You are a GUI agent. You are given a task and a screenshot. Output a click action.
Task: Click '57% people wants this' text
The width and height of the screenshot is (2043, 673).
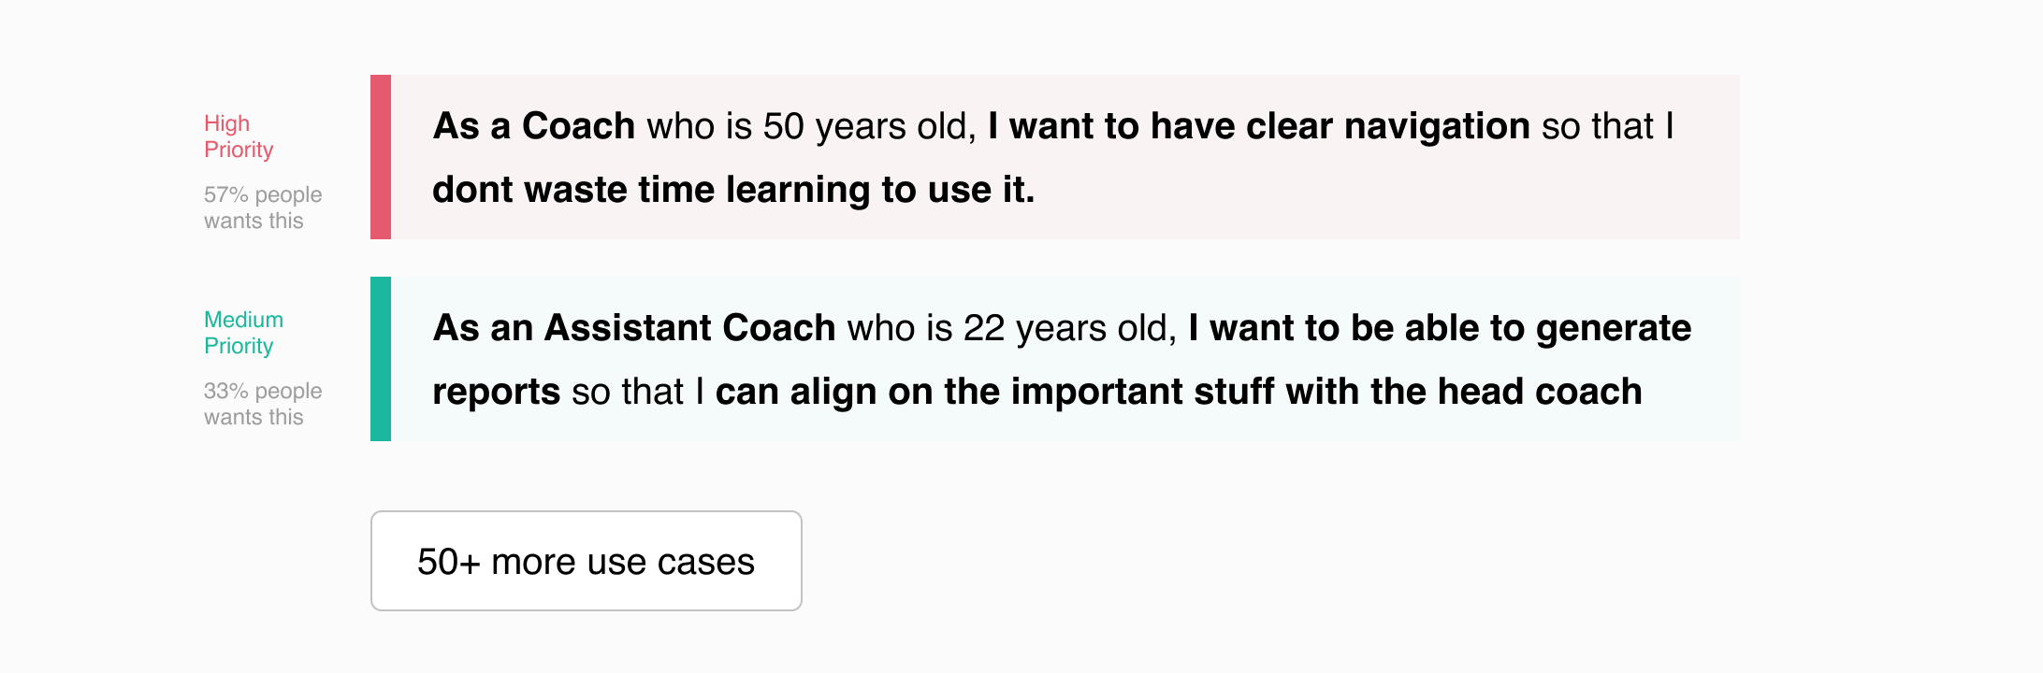click(x=263, y=208)
